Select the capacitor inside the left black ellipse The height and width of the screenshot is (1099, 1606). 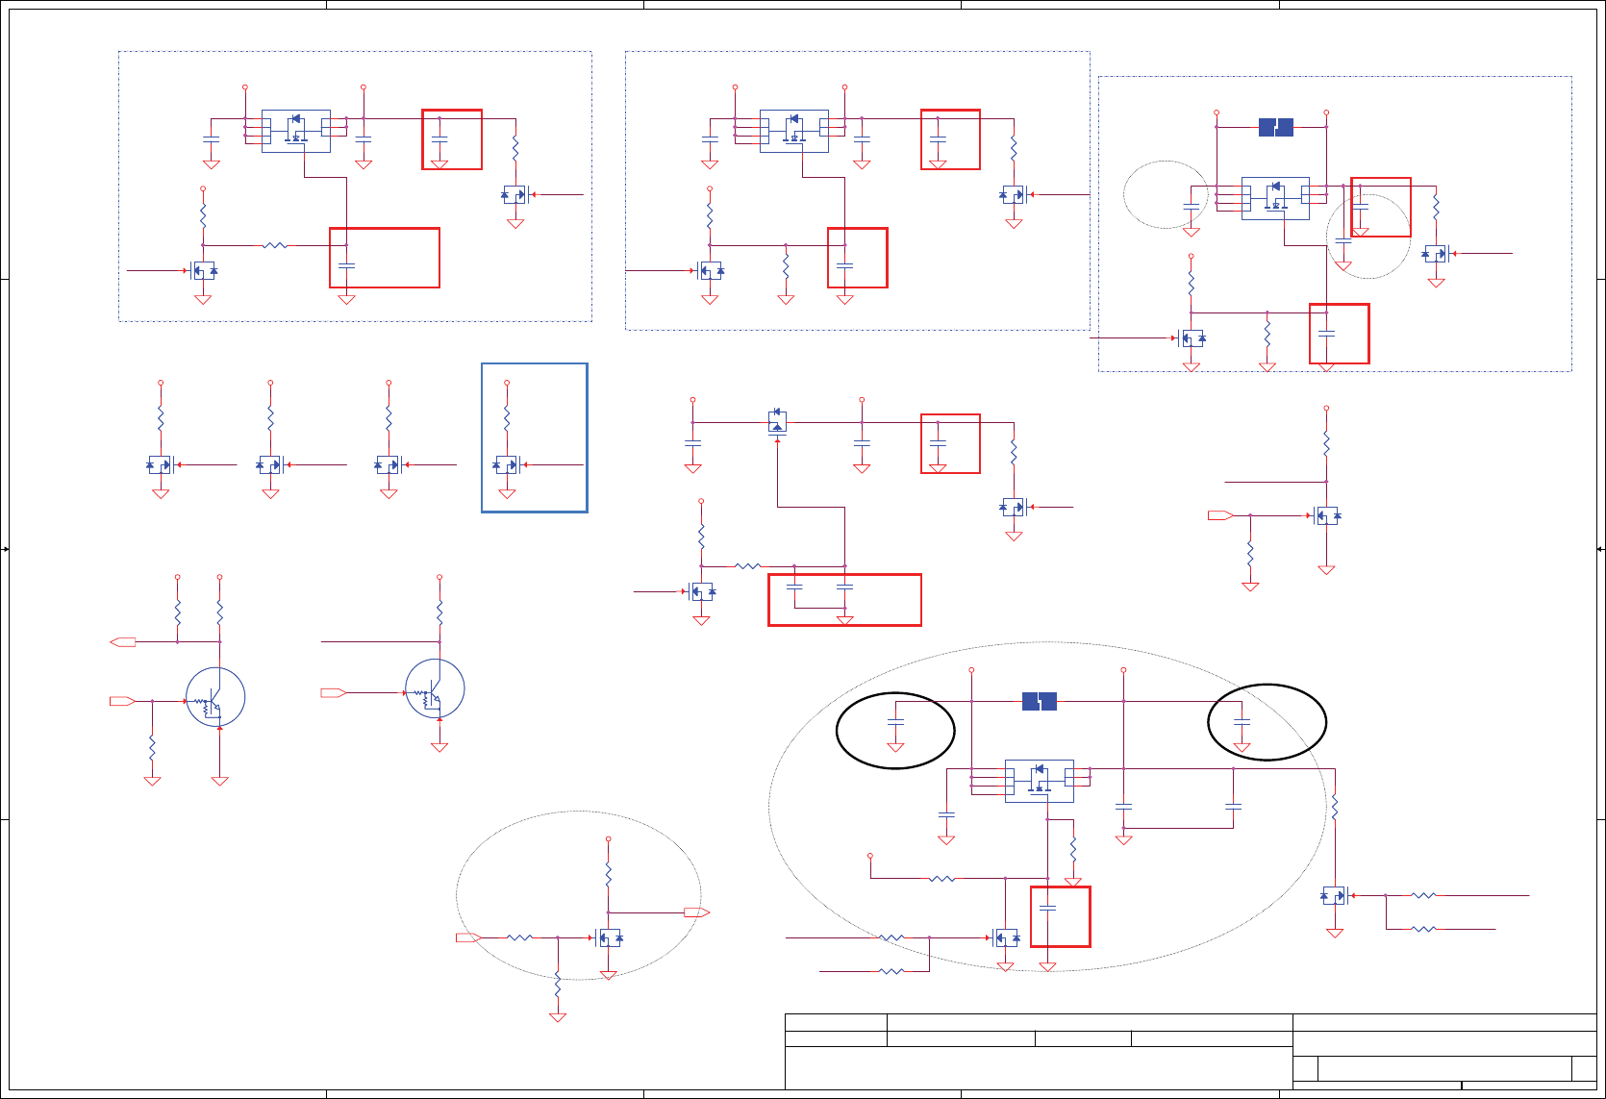(895, 720)
